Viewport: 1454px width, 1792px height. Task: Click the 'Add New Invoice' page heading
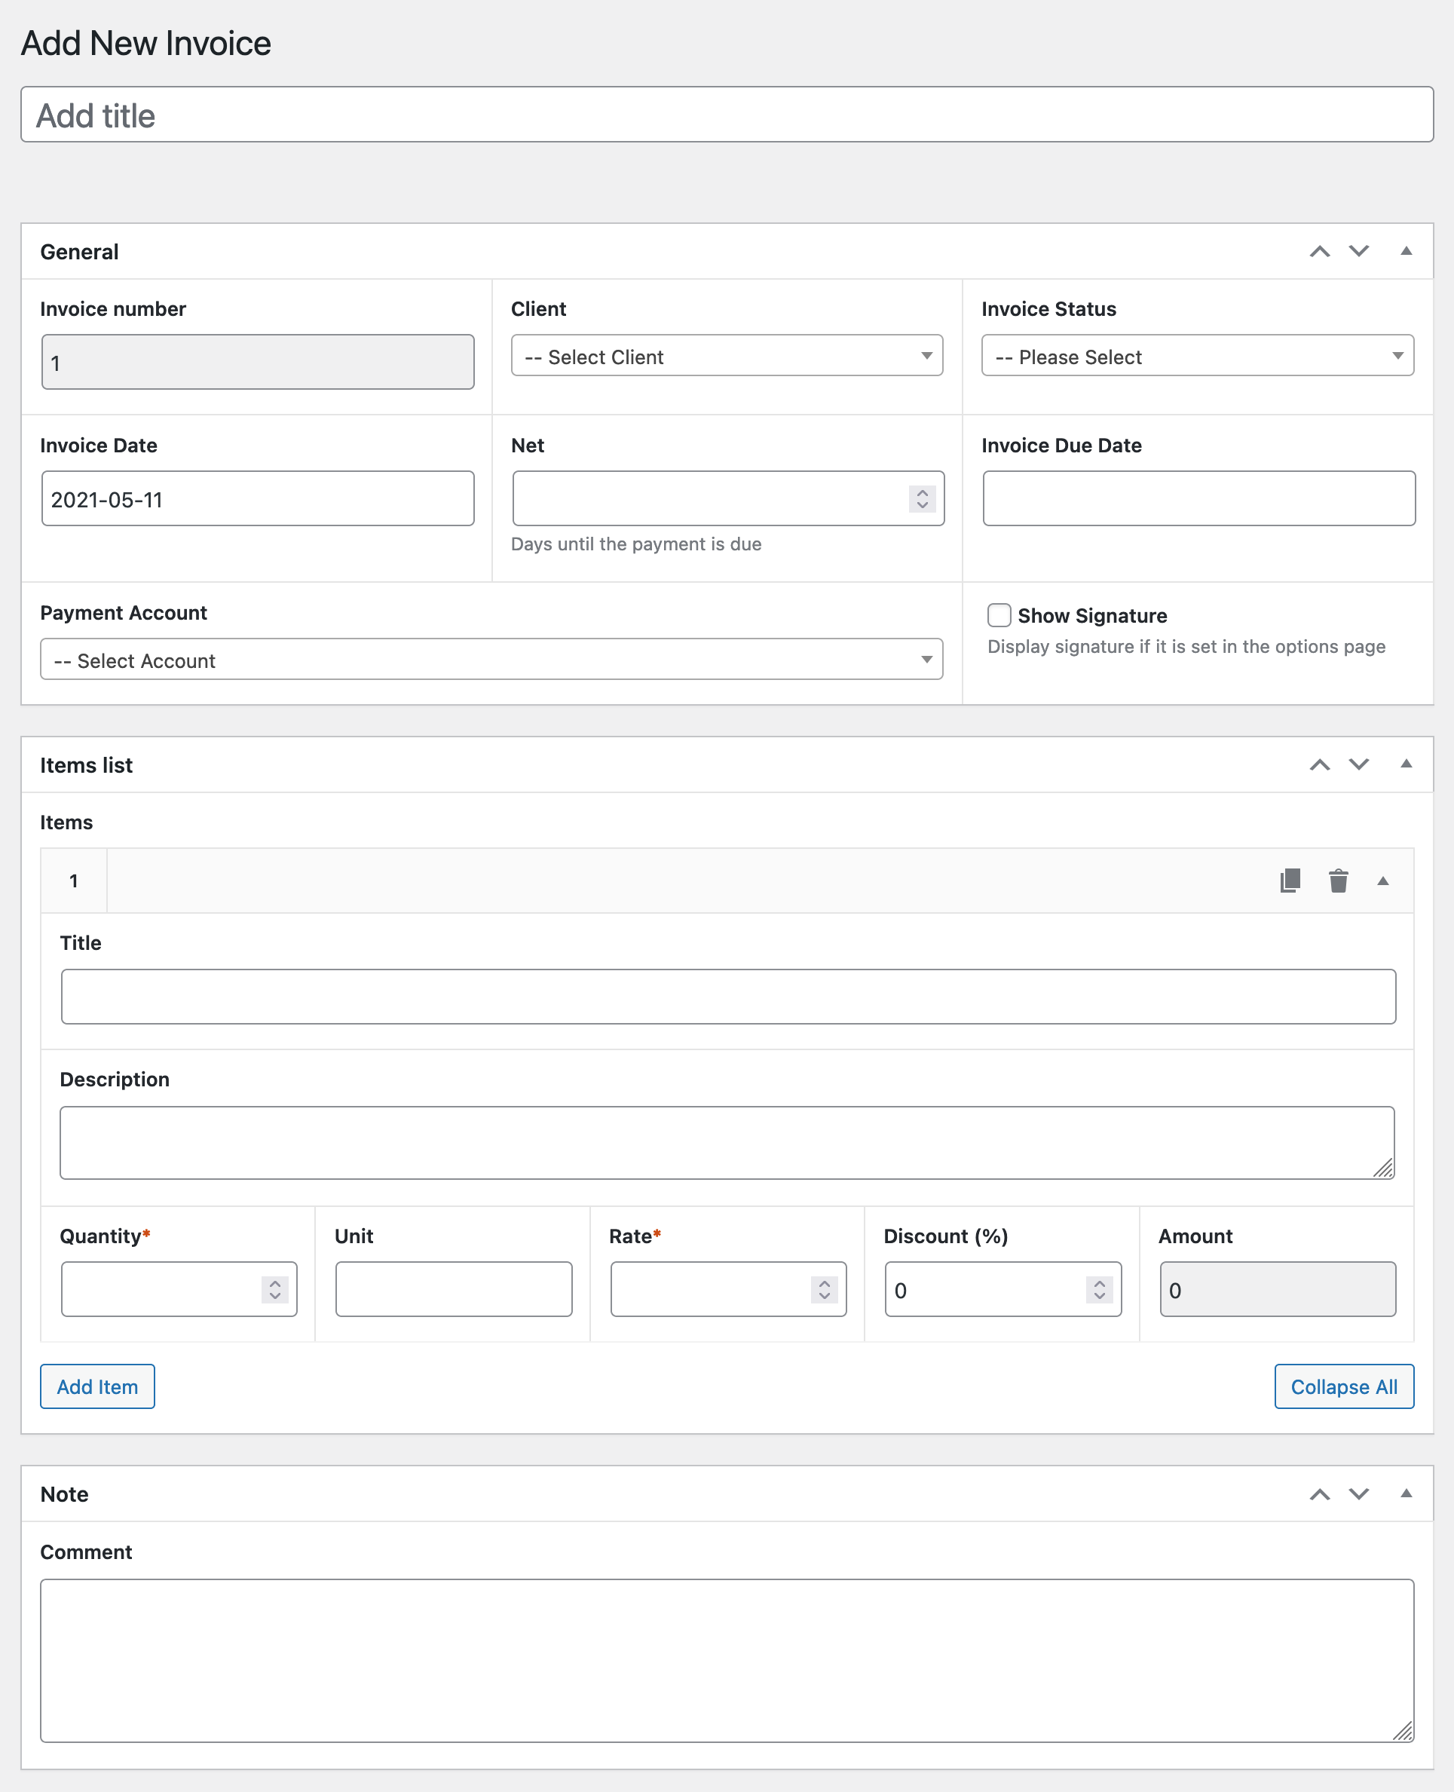pos(145,43)
